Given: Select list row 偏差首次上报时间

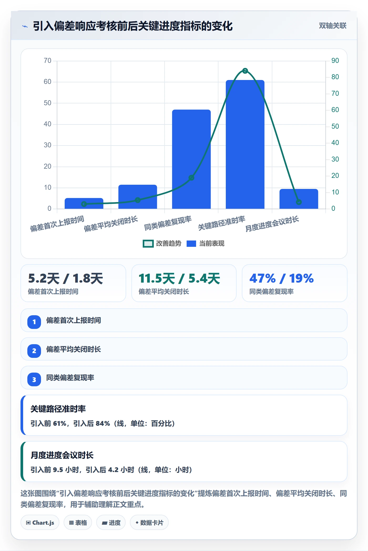Looking at the screenshot, I should [184, 320].
